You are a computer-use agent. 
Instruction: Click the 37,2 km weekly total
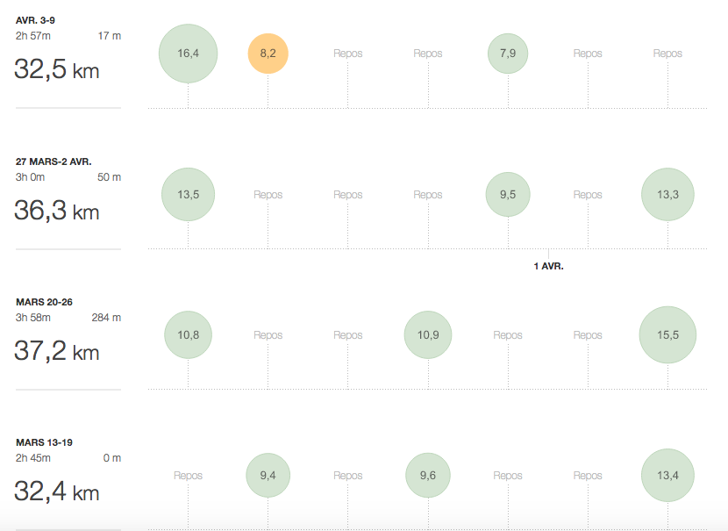57,352
